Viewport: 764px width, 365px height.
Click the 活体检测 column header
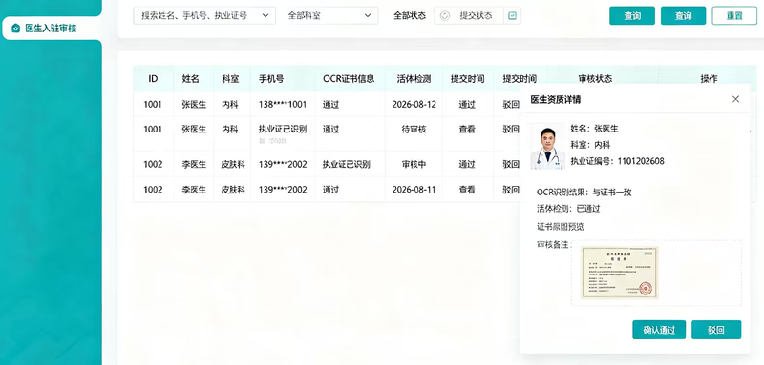point(414,79)
